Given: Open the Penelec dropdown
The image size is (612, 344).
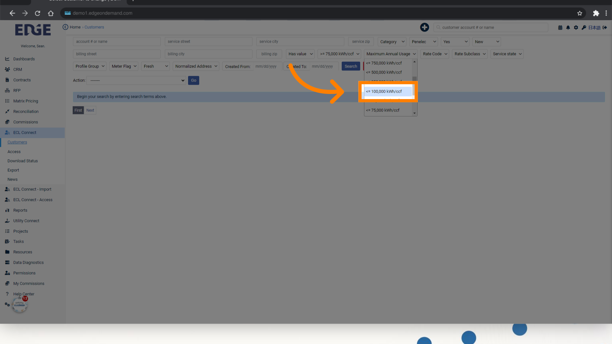Looking at the screenshot, I should tap(424, 42).
